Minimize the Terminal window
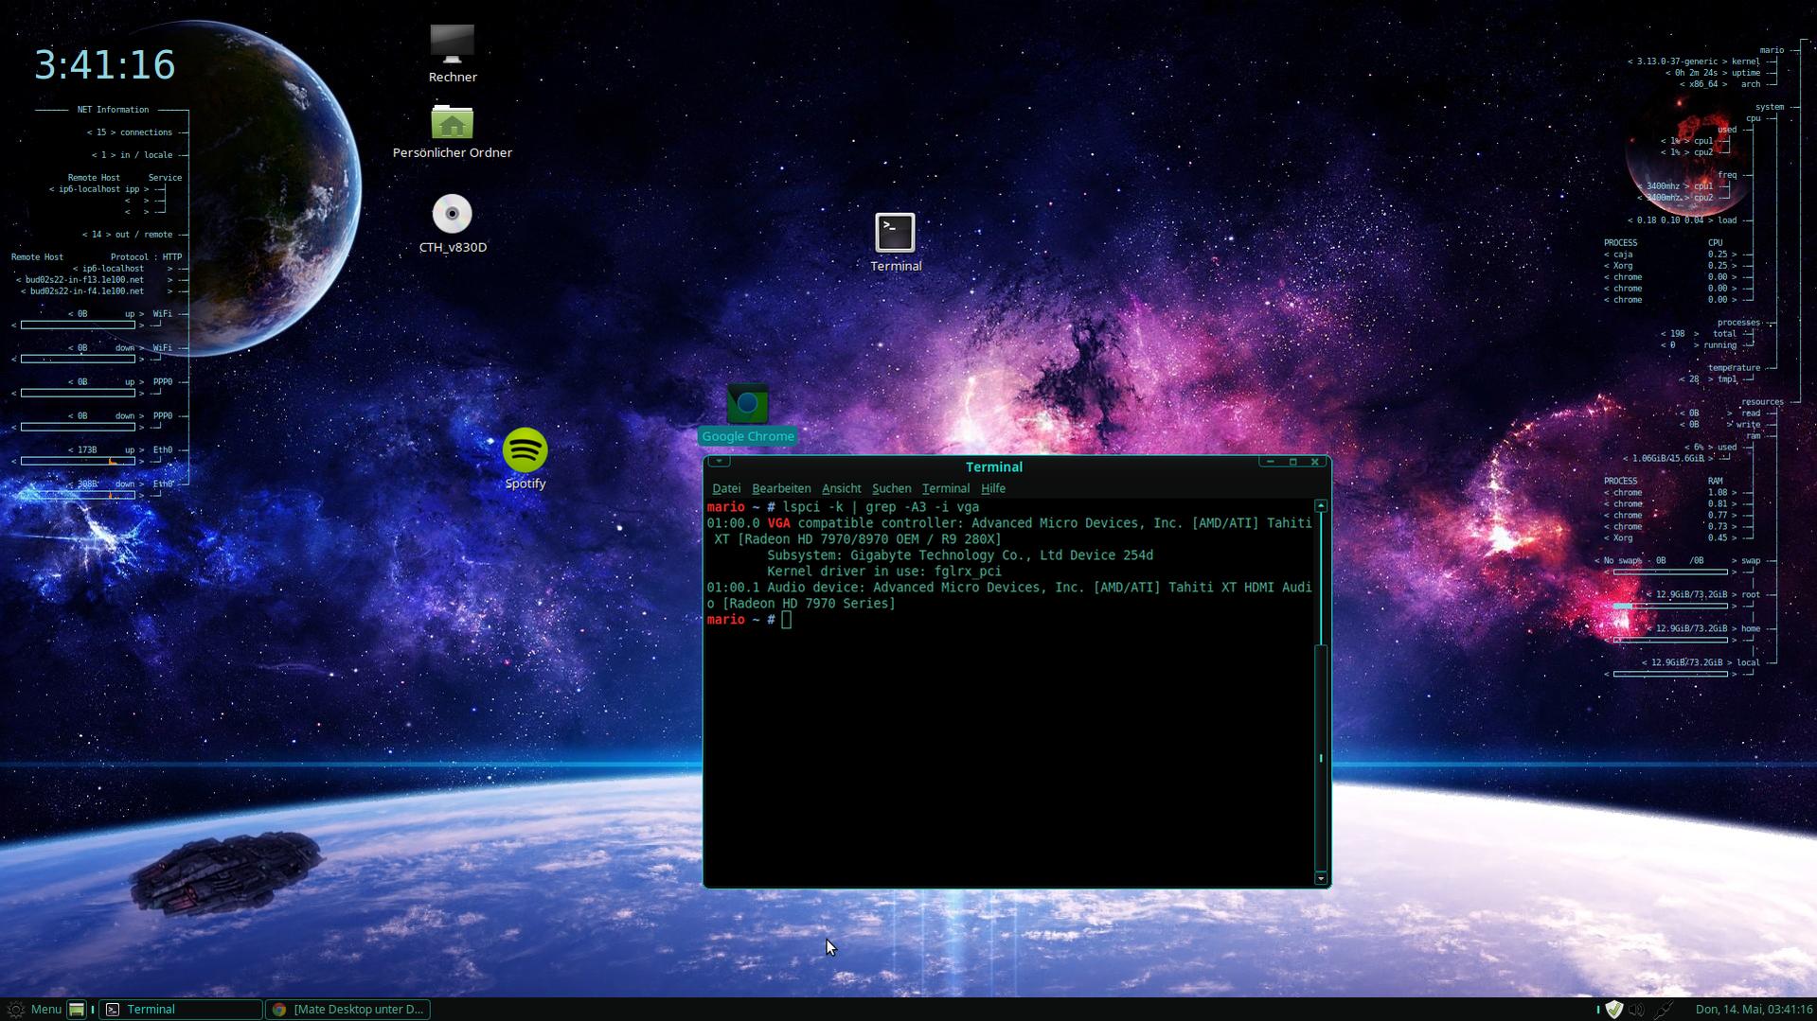Viewport: 1817px width, 1021px height. coord(1270,462)
